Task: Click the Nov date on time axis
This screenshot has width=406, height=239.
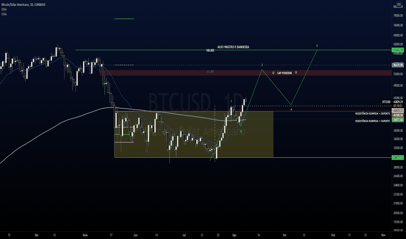Action: point(383,235)
